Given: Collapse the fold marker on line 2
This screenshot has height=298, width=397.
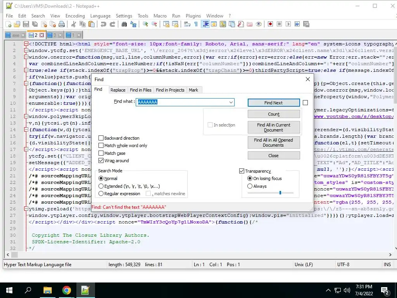Looking at the screenshot, I should [x=26, y=50].
